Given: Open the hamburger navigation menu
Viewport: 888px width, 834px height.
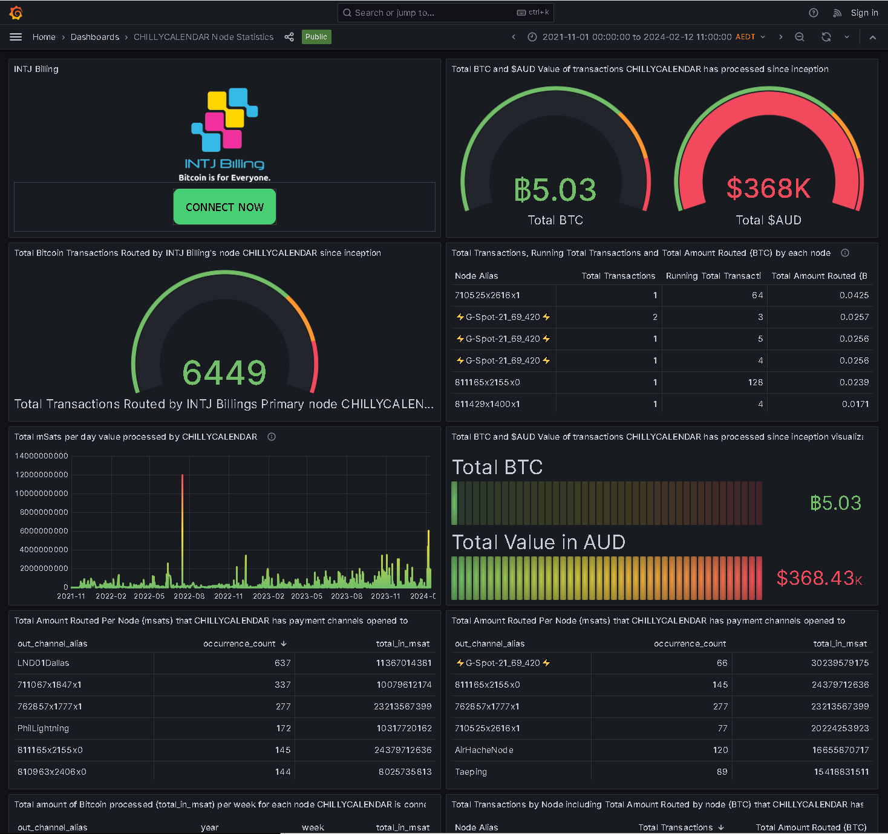Looking at the screenshot, I should (16, 37).
